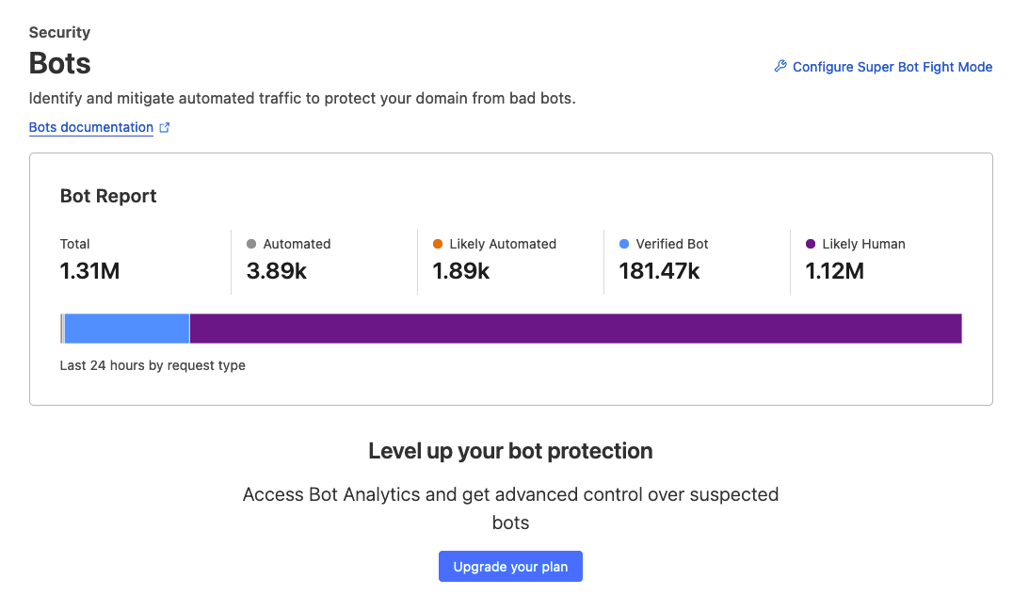Viewport: 1013px width, 611px height.
Task: Click the wrench icon beside Configure Super Bot Fight Mode
Action: tap(780, 66)
